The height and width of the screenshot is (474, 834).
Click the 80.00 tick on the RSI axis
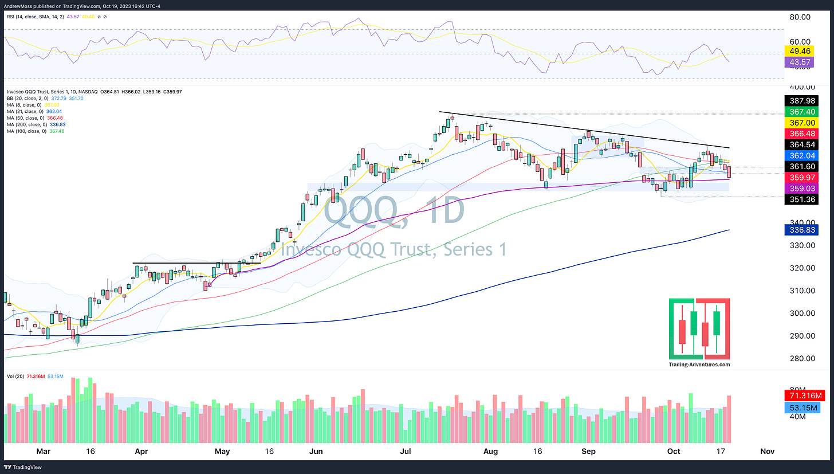(x=800, y=17)
